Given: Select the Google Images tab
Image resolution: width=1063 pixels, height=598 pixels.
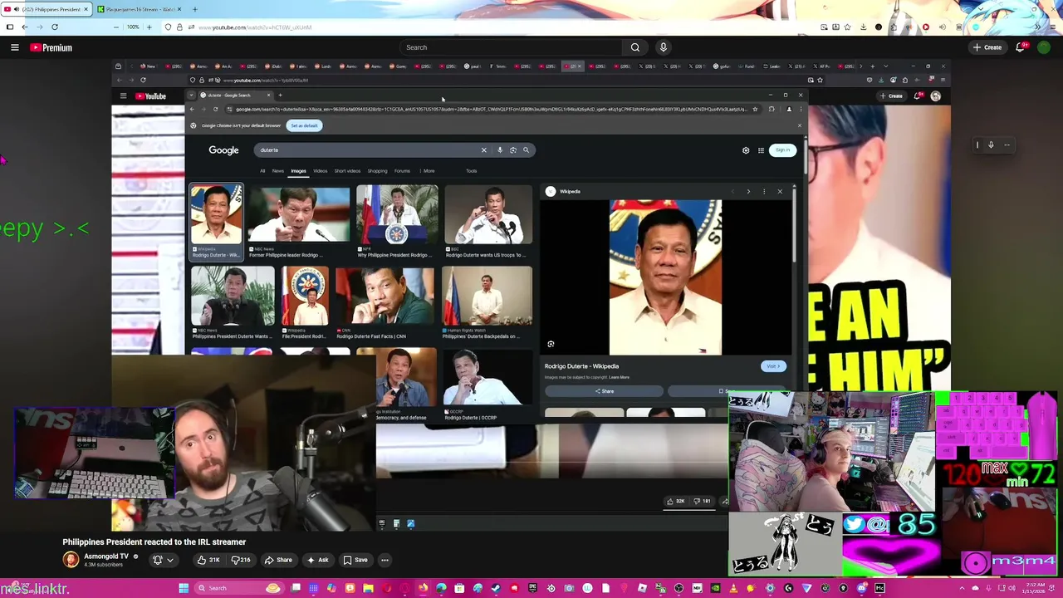Looking at the screenshot, I should pyautogui.click(x=298, y=171).
